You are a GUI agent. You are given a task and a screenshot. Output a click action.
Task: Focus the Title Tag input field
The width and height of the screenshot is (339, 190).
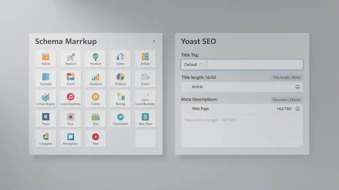coord(242,65)
